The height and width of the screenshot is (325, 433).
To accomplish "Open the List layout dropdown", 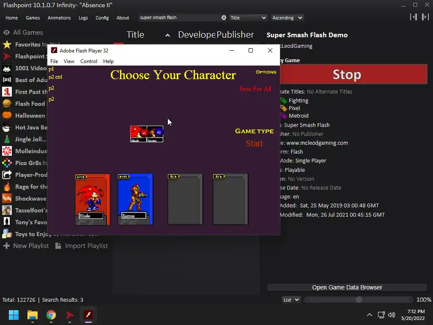I will (x=291, y=300).
